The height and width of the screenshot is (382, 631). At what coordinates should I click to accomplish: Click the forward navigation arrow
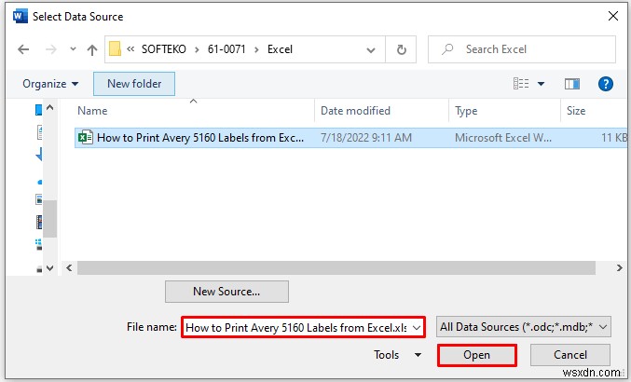click(51, 49)
